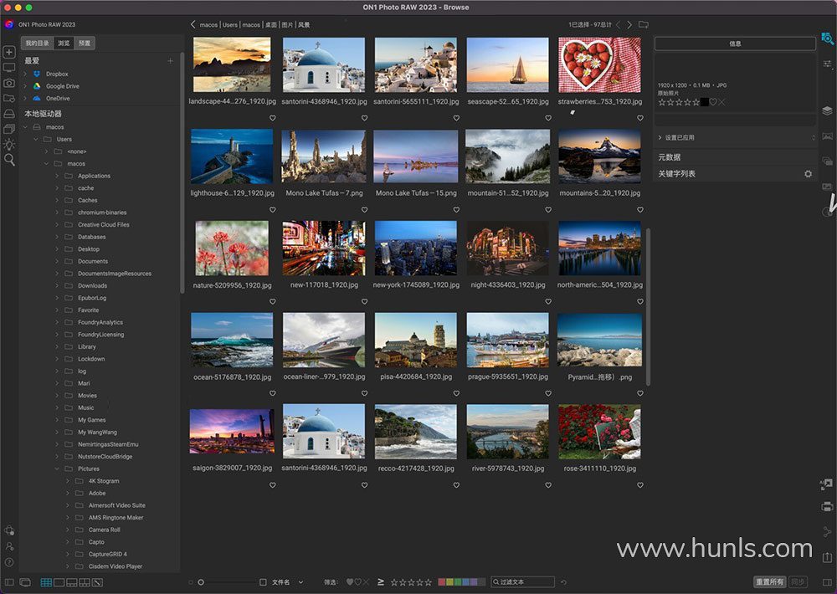This screenshot has width=837, height=594.
Task: Switch to the 浏览 tab
Action: tap(64, 44)
